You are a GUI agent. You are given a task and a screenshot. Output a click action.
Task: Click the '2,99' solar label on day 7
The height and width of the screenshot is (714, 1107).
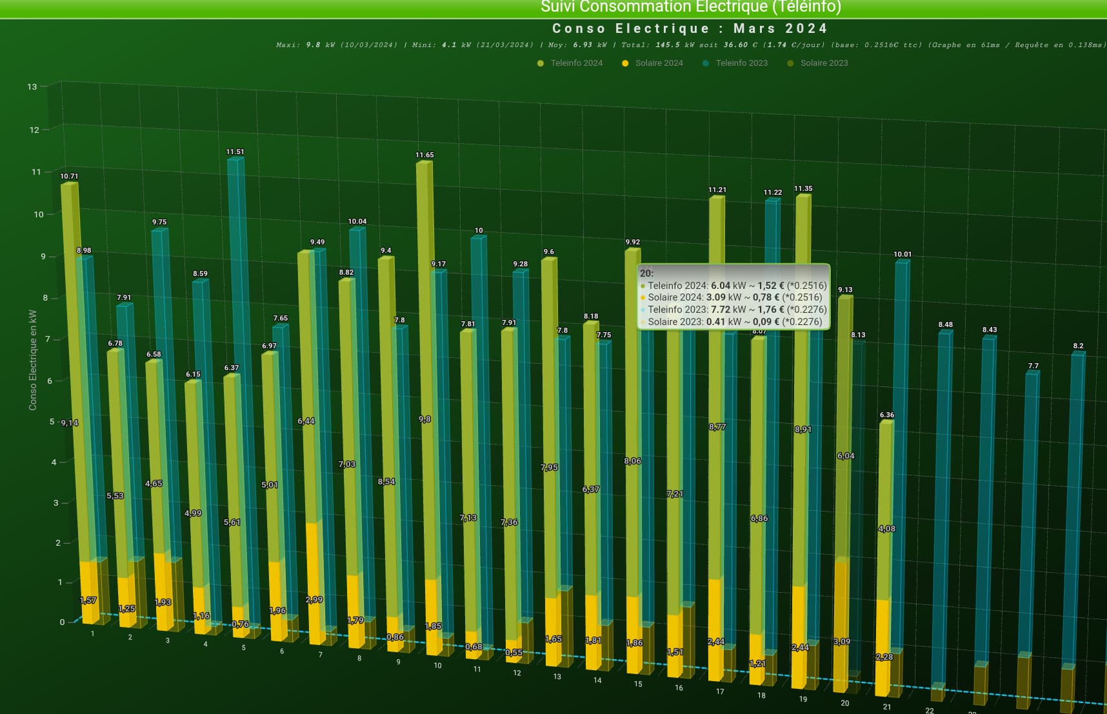(x=314, y=600)
